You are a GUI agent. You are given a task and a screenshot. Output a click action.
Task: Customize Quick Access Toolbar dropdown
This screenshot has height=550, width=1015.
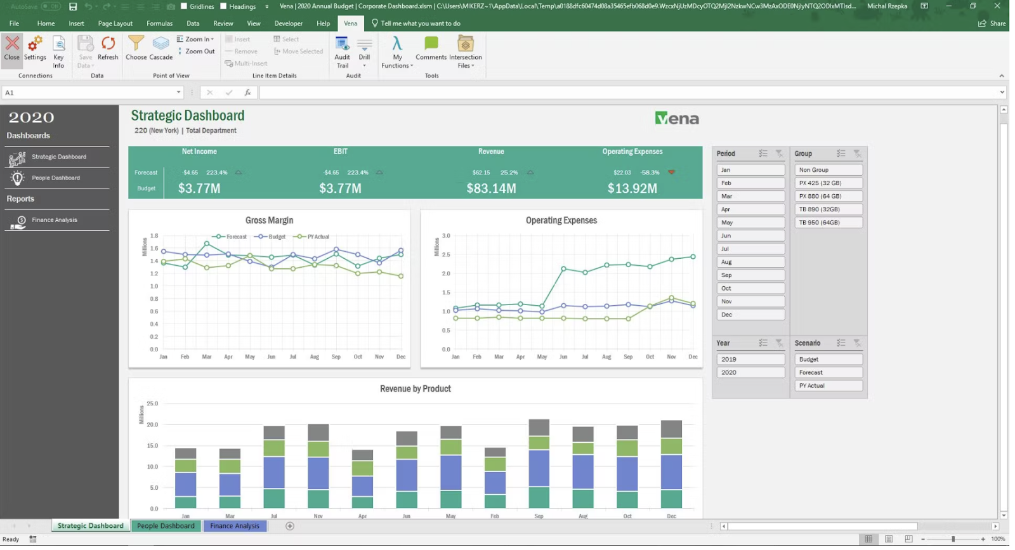266,6
